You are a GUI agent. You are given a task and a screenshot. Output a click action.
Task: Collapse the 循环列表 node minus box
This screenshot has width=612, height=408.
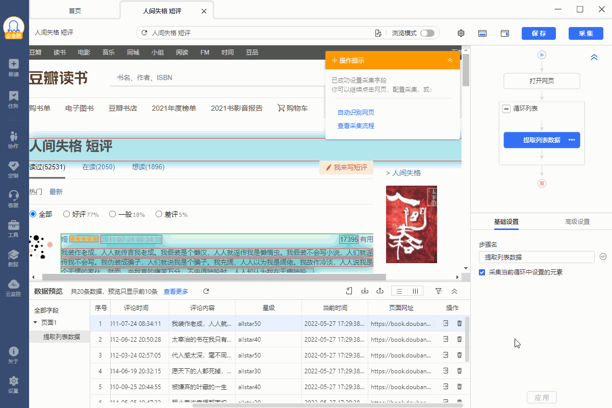click(x=506, y=109)
